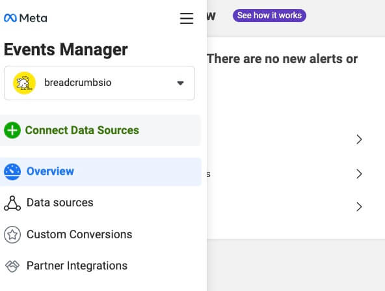Click the breadcrumbsio yellow avatar
Image resolution: width=385 pixels, height=291 pixels.
(x=24, y=83)
